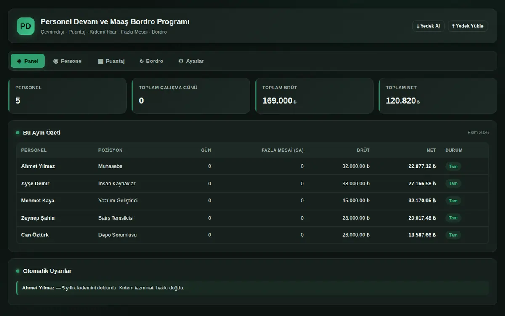The width and height of the screenshot is (505, 316).
Task: Click the Toplam Brüt summary card
Action: coord(314,96)
